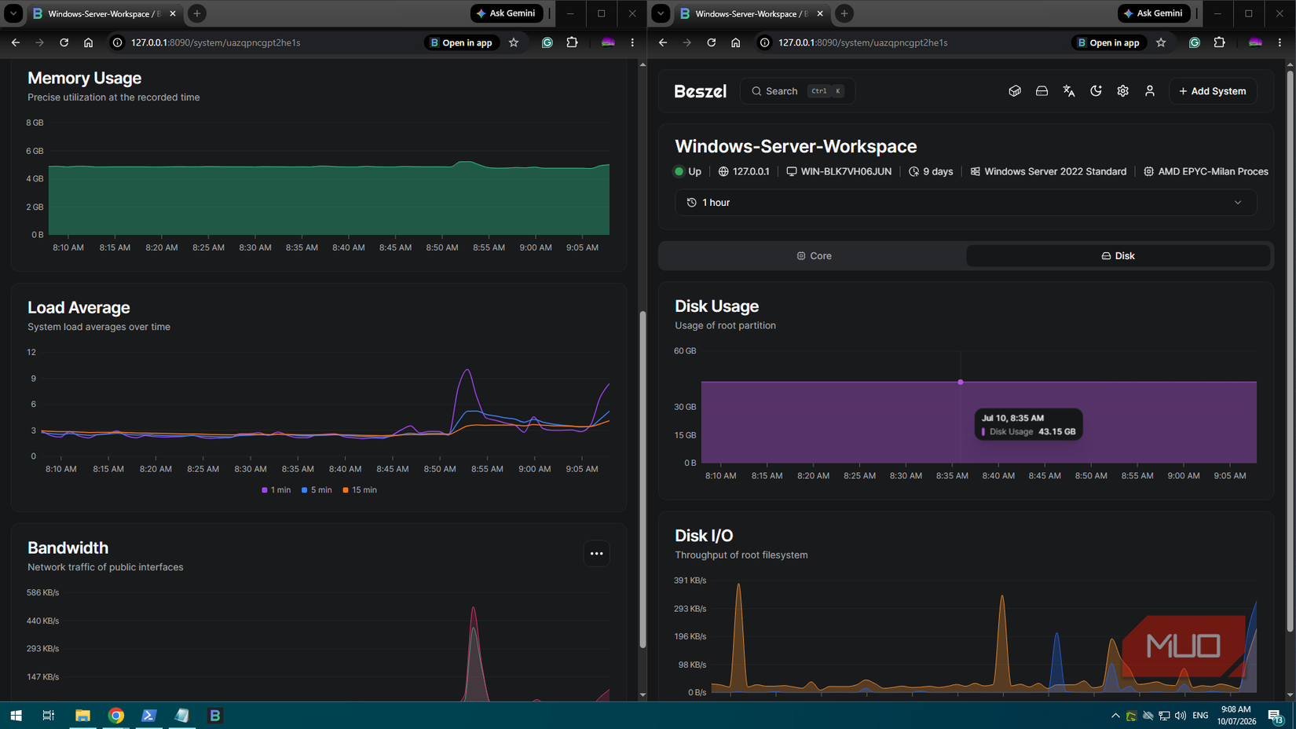This screenshot has width=1296, height=729.
Task: Click right window vertical scrollbar thumb
Action: [1290, 351]
